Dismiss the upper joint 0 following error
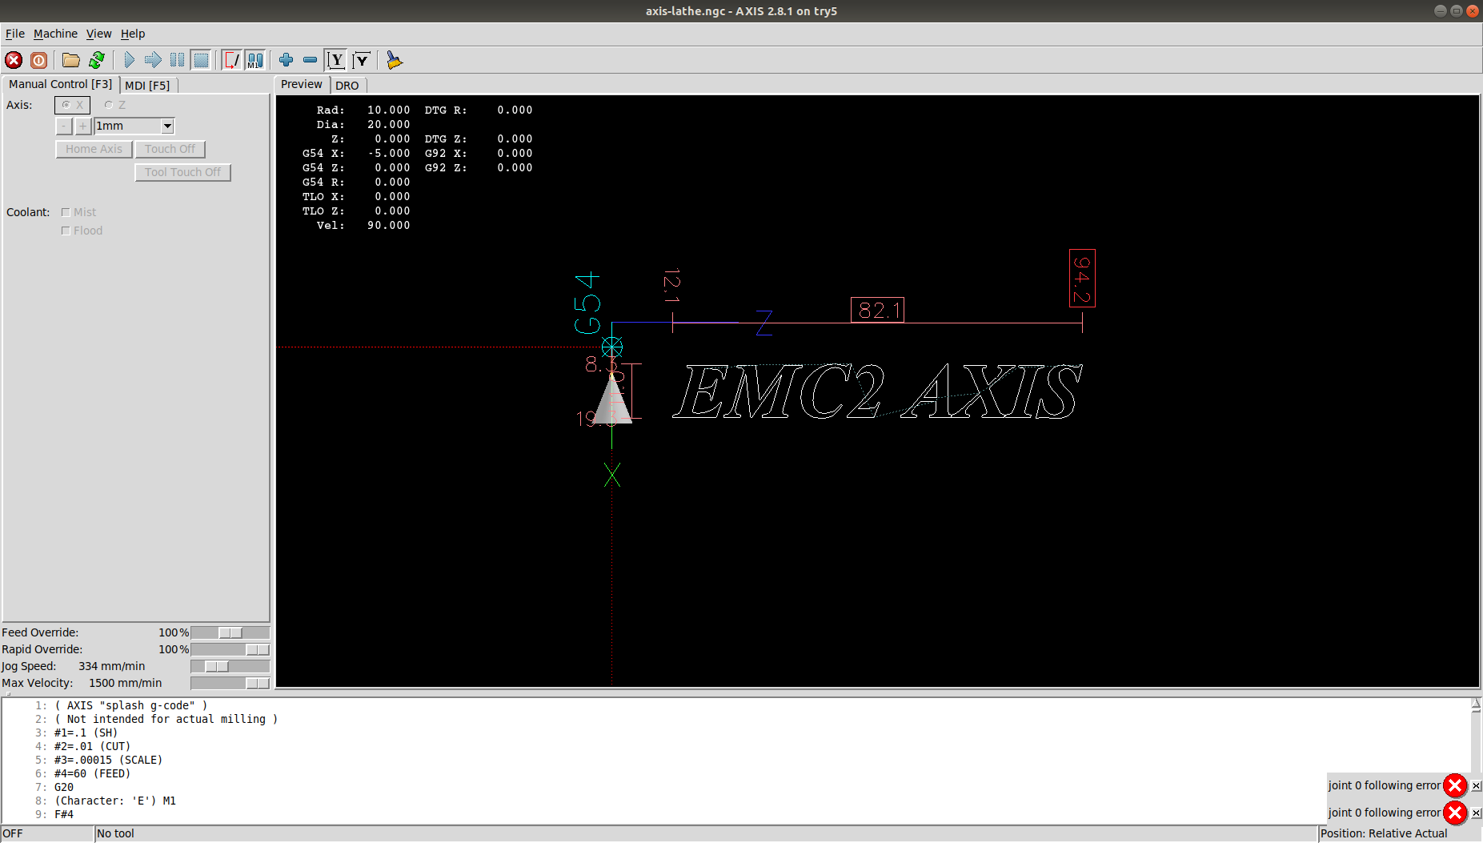Image resolution: width=1483 pixels, height=843 pixels. point(1477,786)
